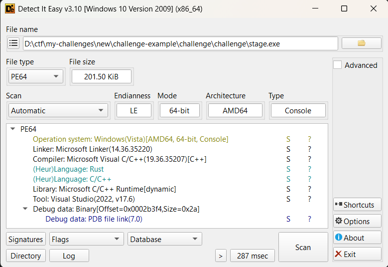Click the Detect It Easy title bar icon
This screenshot has width=388, height=267.
(9, 9)
